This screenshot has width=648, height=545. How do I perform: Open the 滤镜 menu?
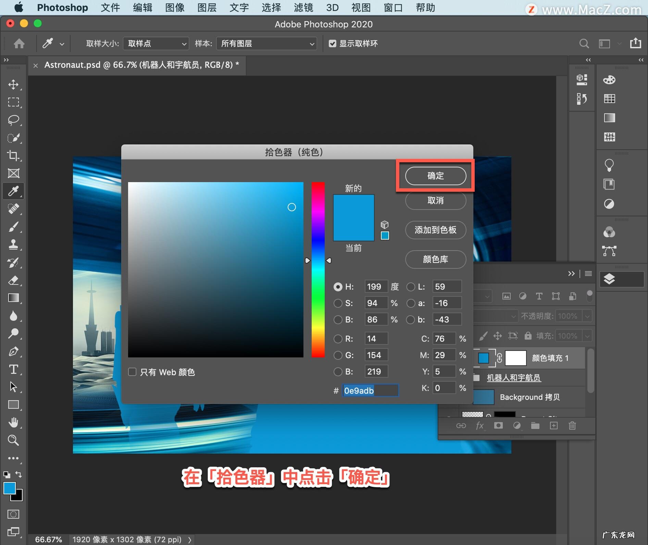point(303,8)
